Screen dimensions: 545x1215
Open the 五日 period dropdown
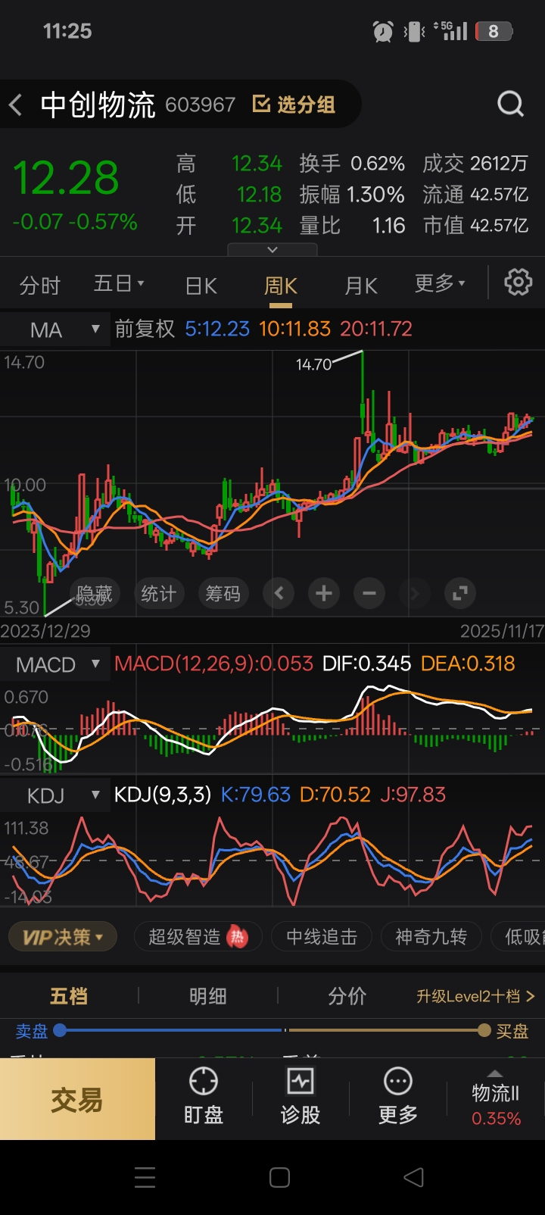(119, 284)
